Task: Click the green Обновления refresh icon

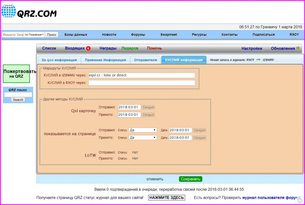Action: 298,48
